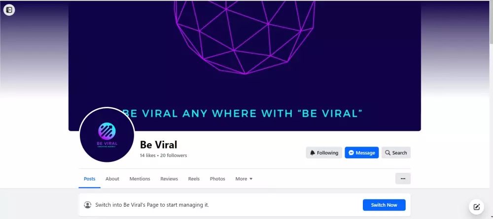The image size is (493, 219).
Task: View the Photos tab
Action: point(217,179)
